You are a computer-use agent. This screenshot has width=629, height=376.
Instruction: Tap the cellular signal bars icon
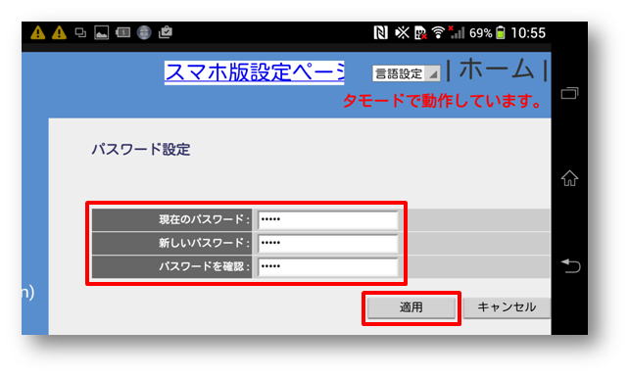[457, 32]
